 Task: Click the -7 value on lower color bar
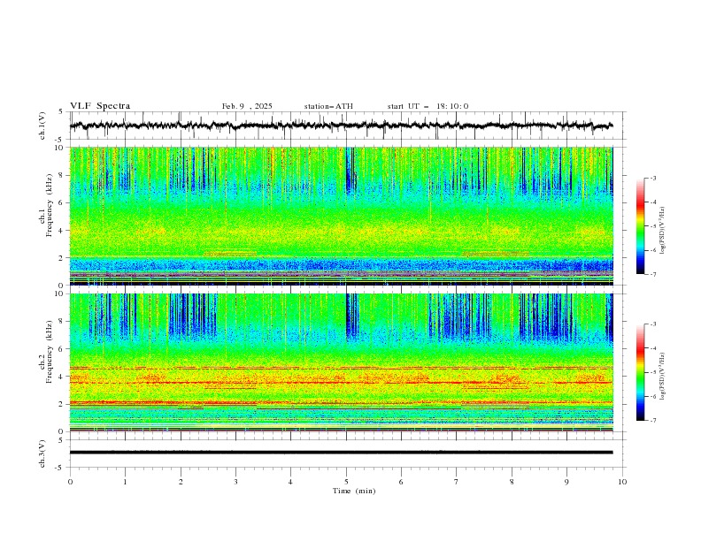653,421
